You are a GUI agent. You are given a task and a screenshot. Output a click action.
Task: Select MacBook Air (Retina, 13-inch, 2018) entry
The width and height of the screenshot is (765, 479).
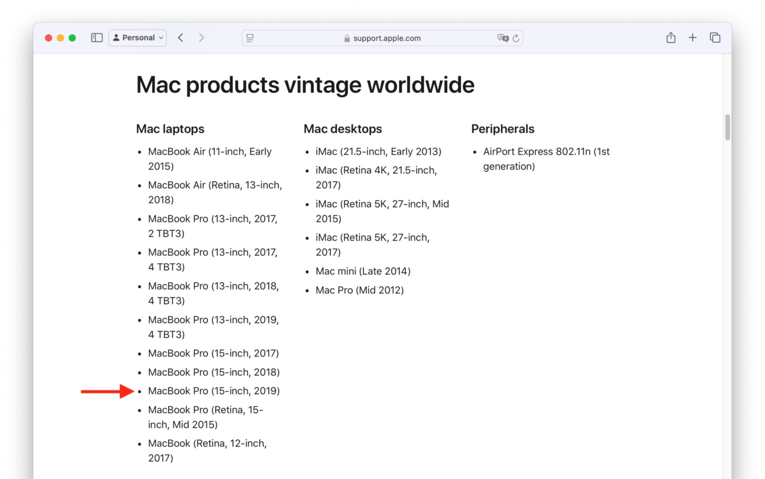pyautogui.click(x=215, y=193)
